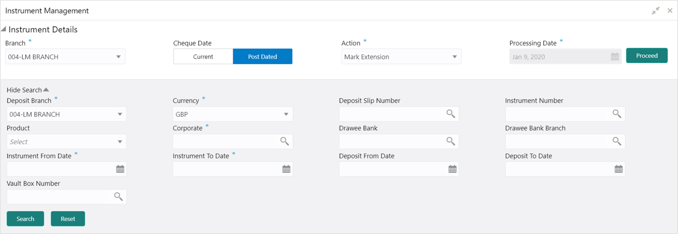Image resolution: width=678 pixels, height=234 pixels.
Task: Collapse the Instrument Management window
Action: 656,10
